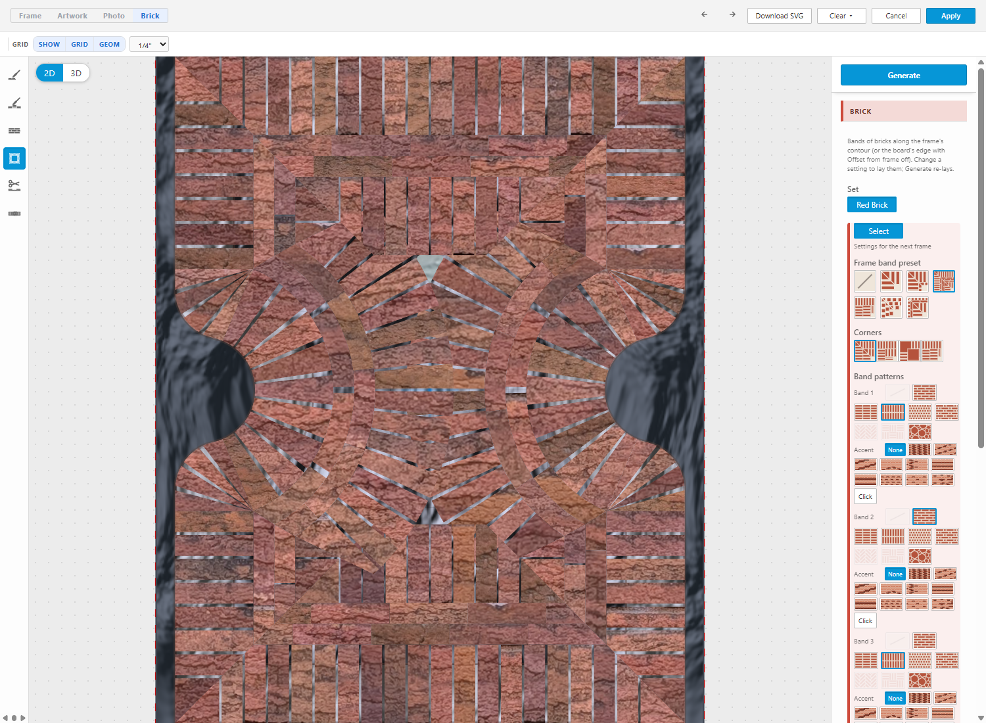The height and width of the screenshot is (723, 986).
Task: Click the undo arrow icon
Action: tap(705, 14)
